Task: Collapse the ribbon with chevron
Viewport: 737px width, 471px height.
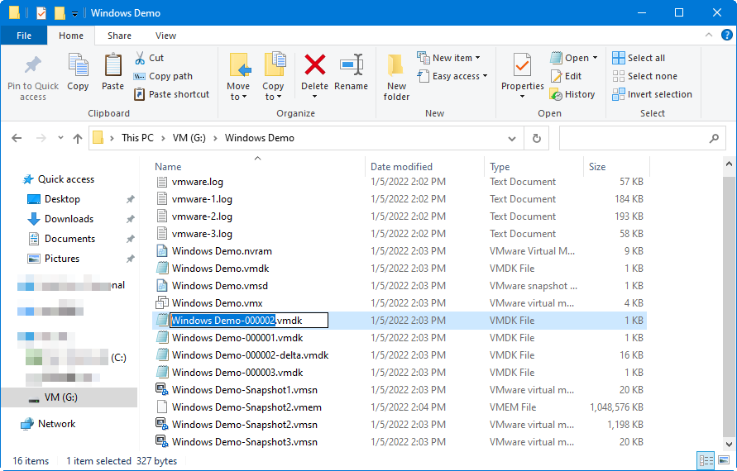Action: [x=709, y=35]
